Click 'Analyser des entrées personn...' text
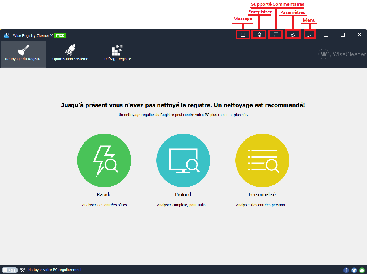 coord(262,205)
